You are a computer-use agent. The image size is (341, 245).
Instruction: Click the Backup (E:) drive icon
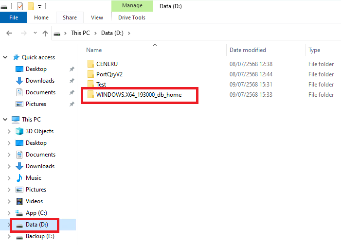(x=19, y=237)
